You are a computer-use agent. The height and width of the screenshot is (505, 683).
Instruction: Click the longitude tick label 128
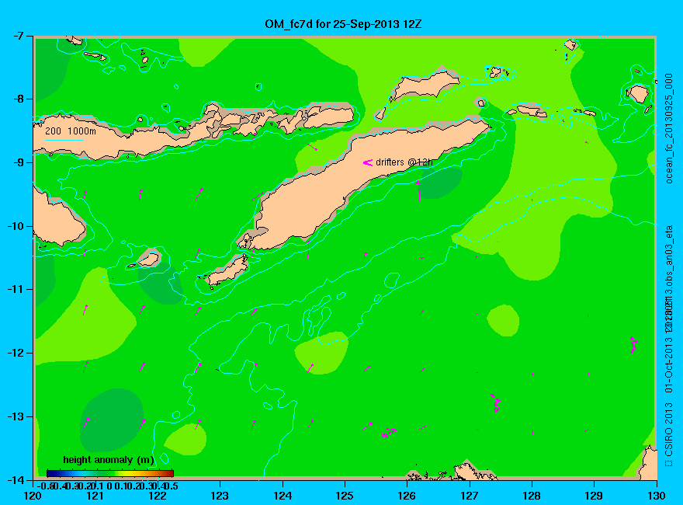click(532, 496)
